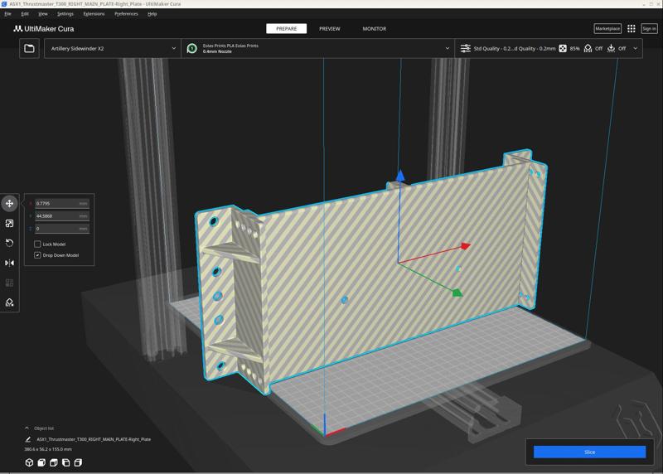Open the Edit menu
Viewport: 663px width, 474px height.
(x=25, y=14)
